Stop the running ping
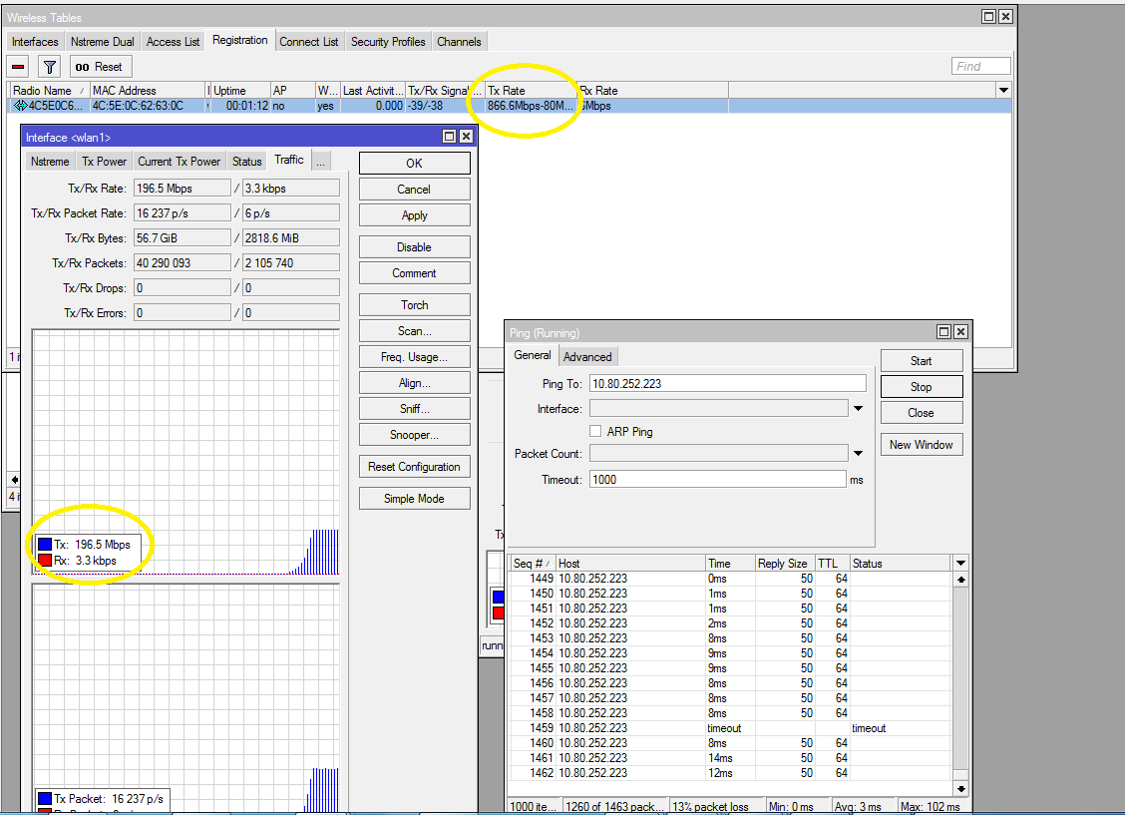The width and height of the screenshot is (1125, 815). coord(921,387)
